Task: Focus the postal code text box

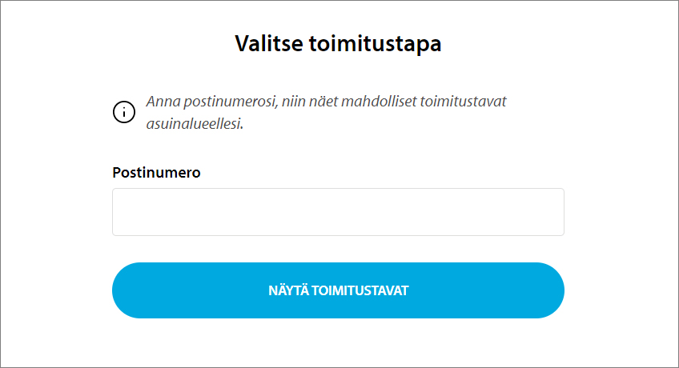Action: point(338,212)
